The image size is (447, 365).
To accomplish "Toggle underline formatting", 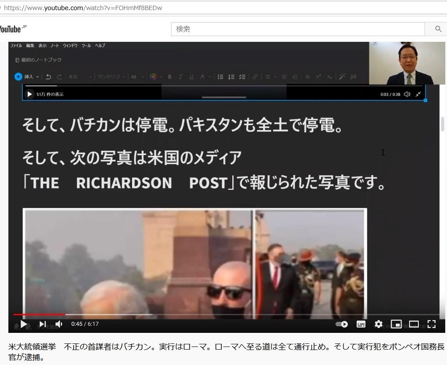I will (191, 77).
